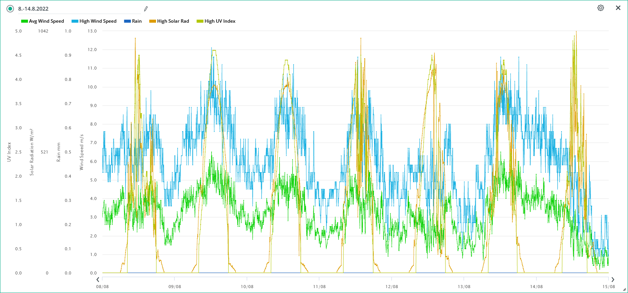Advance to next period with right chevron
This screenshot has width=628, height=293.
[x=613, y=280]
